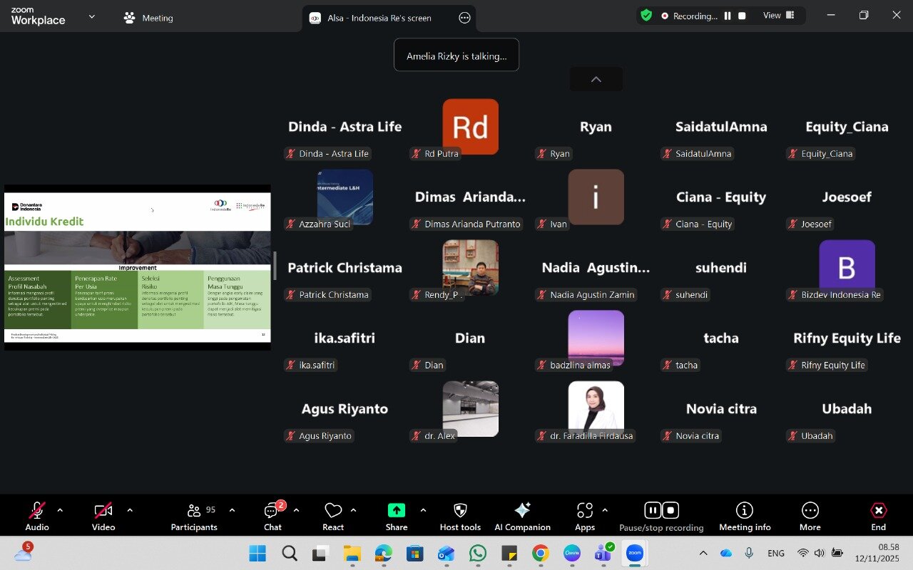Open Host tools shield icon
The height and width of the screenshot is (570, 913).
pos(460,510)
